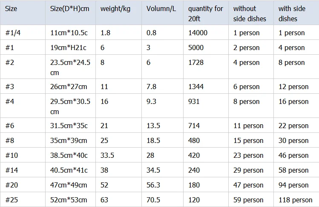Click the '23.5cm*24.5 cm' dimension cell
This screenshot has width=319, height=207.
tap(70, 67)
